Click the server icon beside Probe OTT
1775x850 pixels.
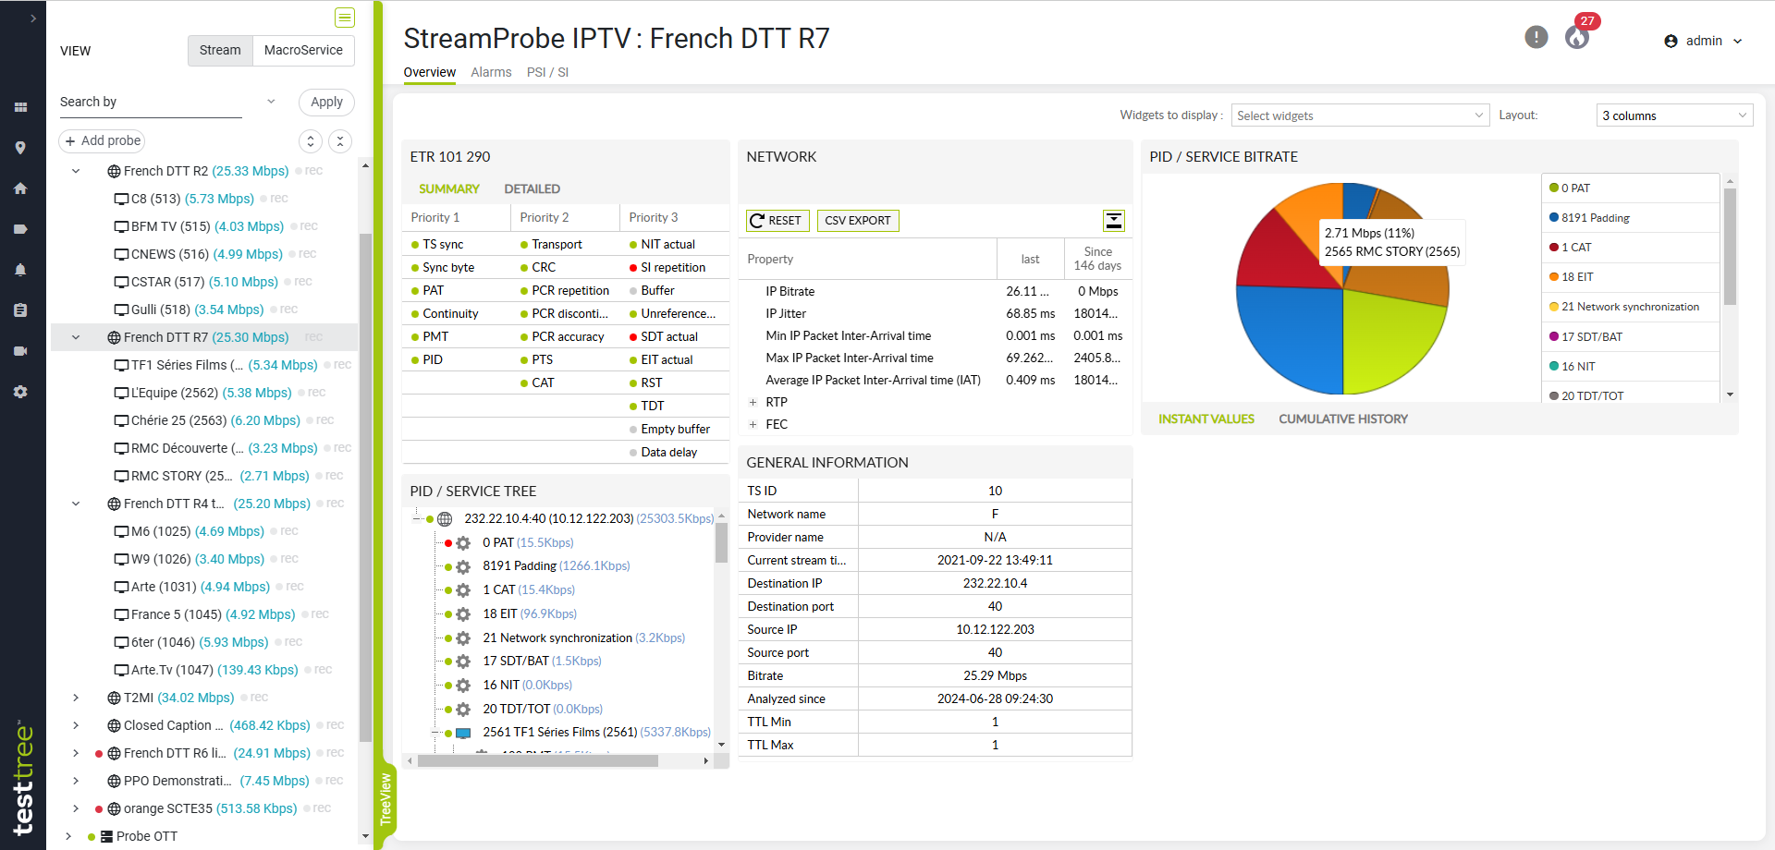click(106, 836)
